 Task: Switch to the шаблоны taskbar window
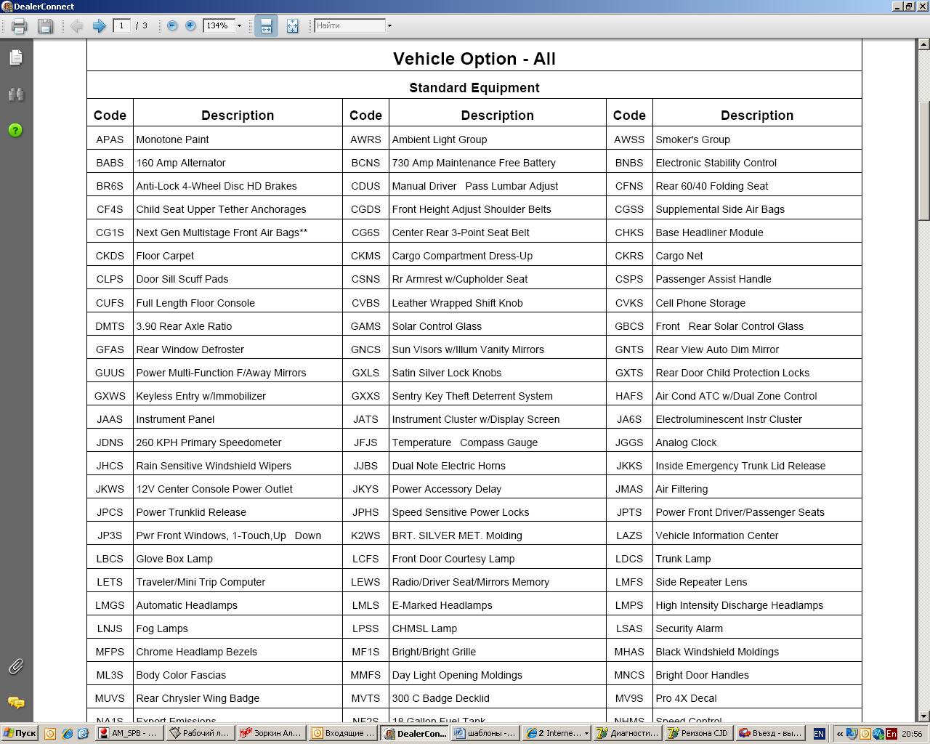click(485, 733)
